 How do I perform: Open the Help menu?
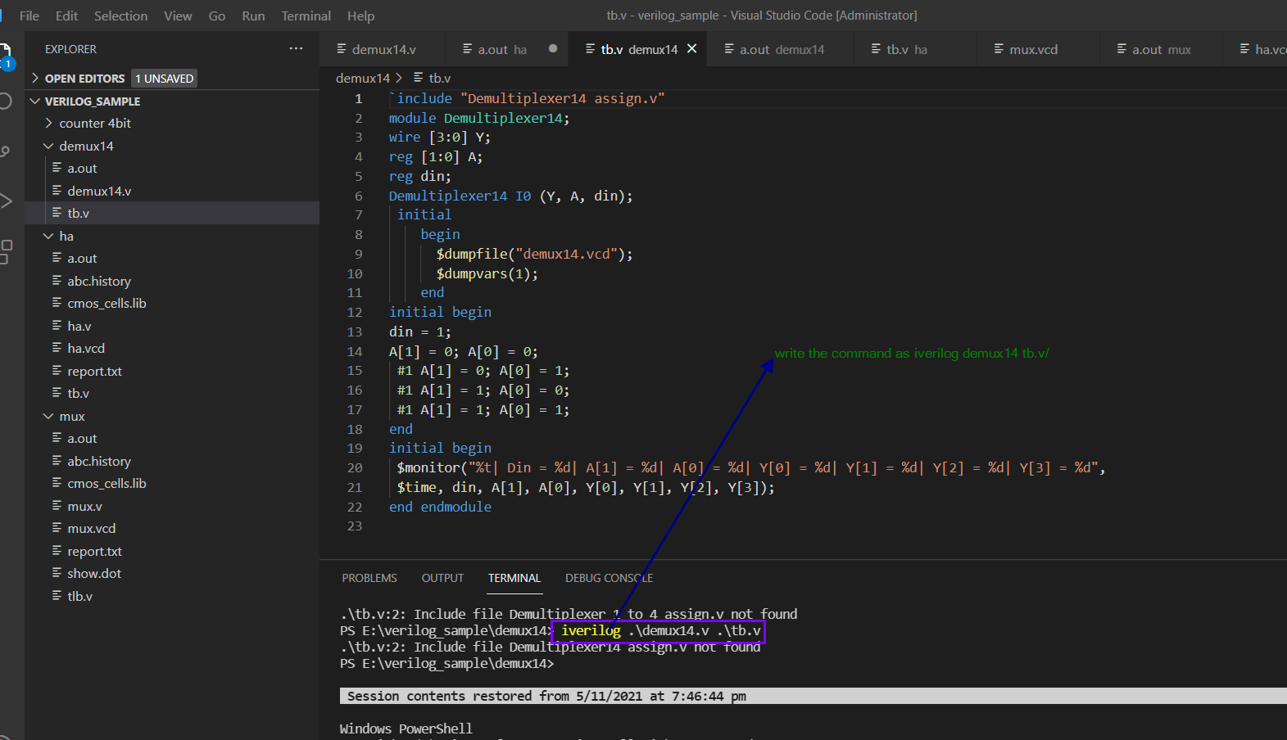360,16
